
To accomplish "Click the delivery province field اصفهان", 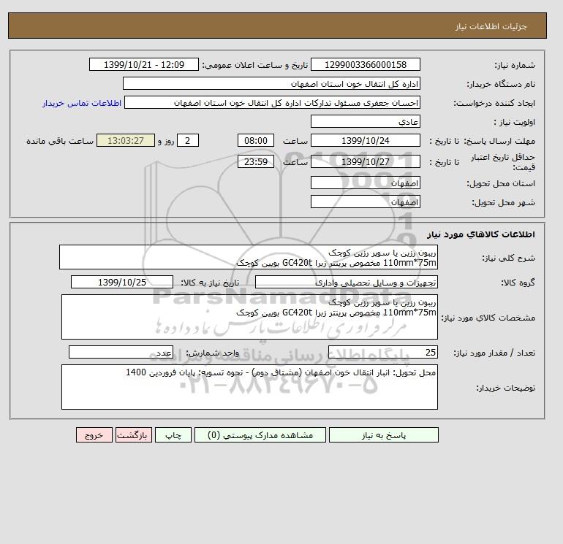I will tap(365, 183).
